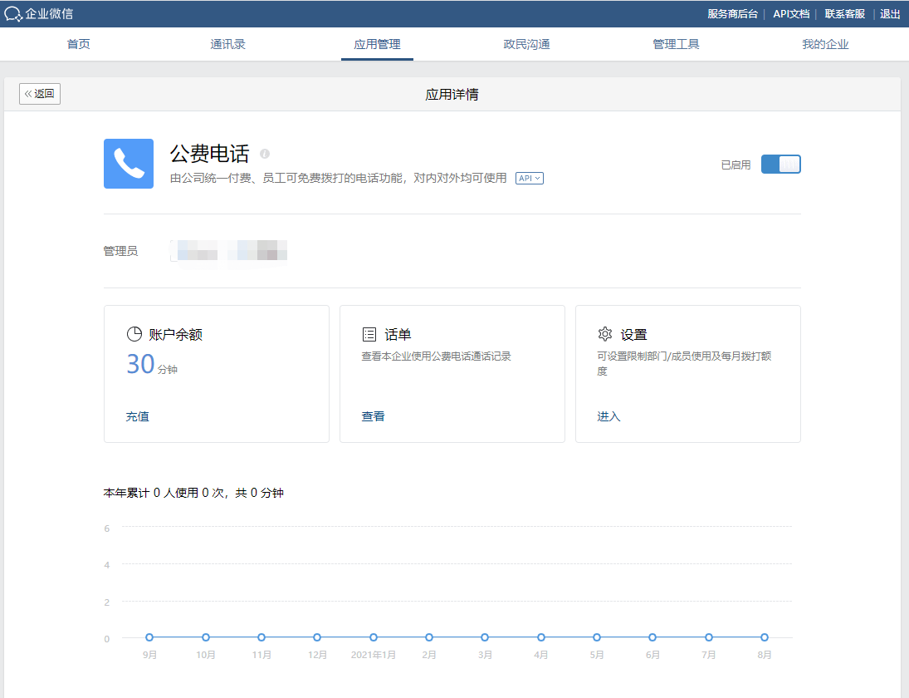Image resolution: width=909 pixels, height=698 pixels.
Task: Click the 6月 chart data point
Action: (652, 637)
